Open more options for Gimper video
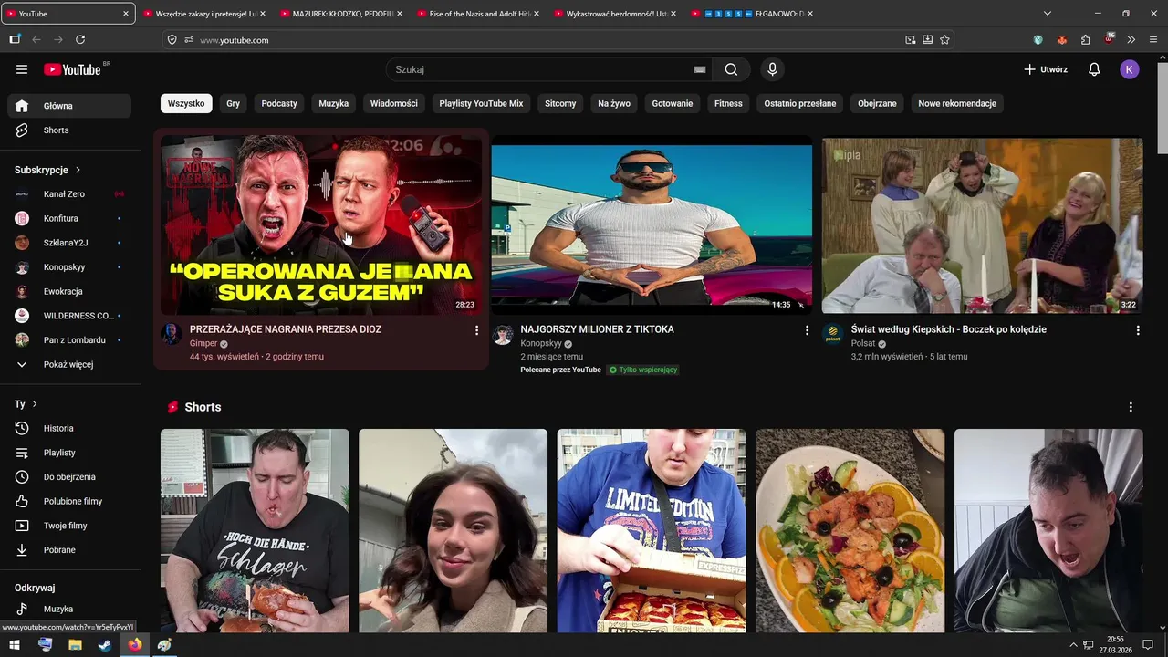This screenshot has height=657, width=1168. pyautogui.click(x=476, y=330)
